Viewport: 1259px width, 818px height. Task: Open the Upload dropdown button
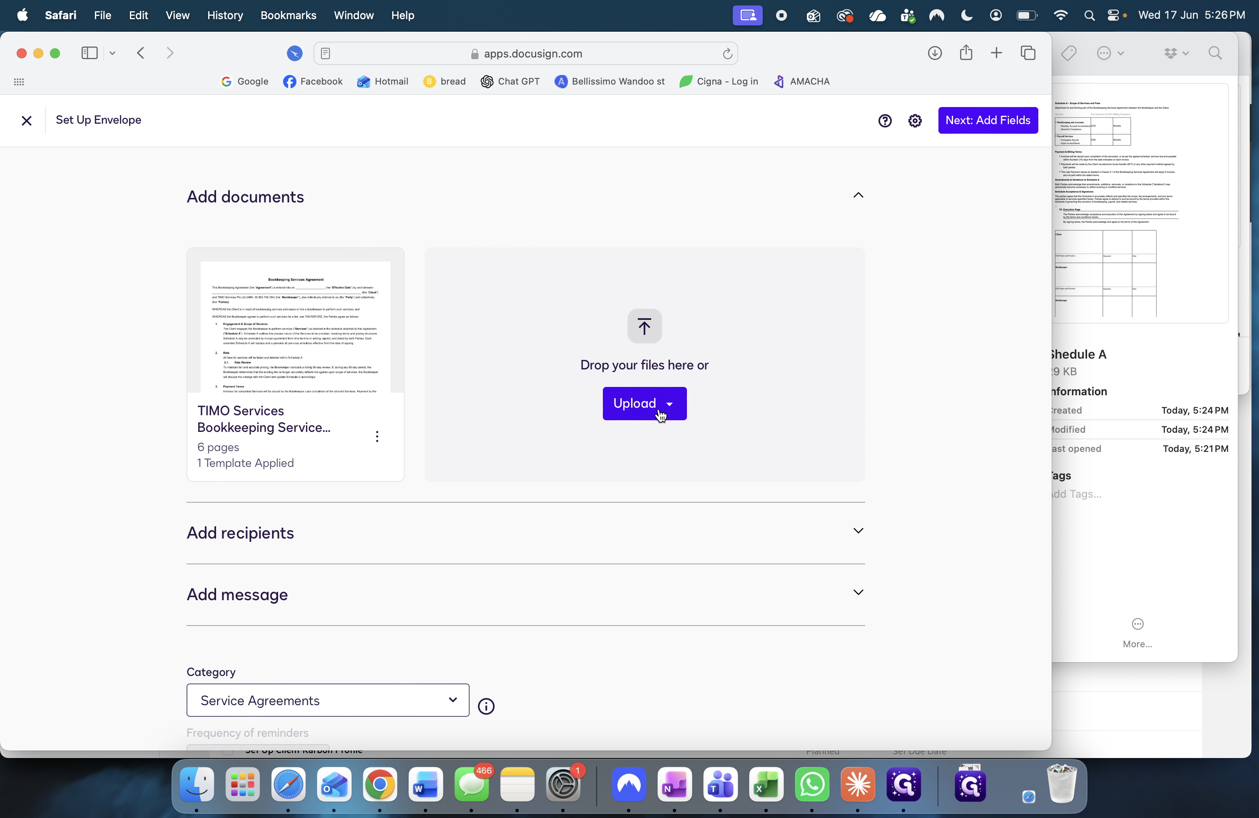644,404
